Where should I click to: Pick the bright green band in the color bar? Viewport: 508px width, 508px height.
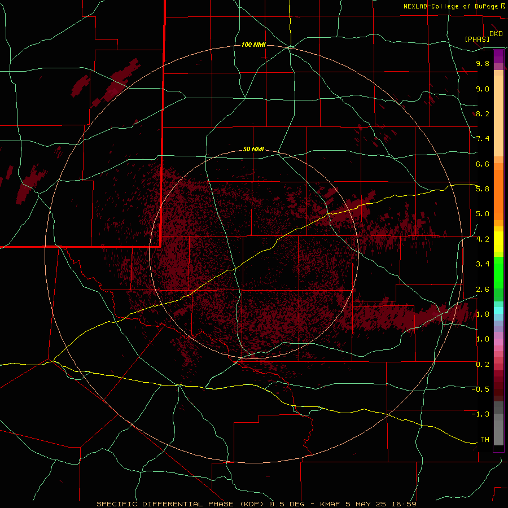click(x=498, y=273)
